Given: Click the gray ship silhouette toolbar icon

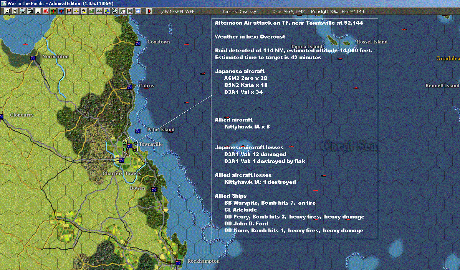Looking at the screenshot, I should click(99, 11).
